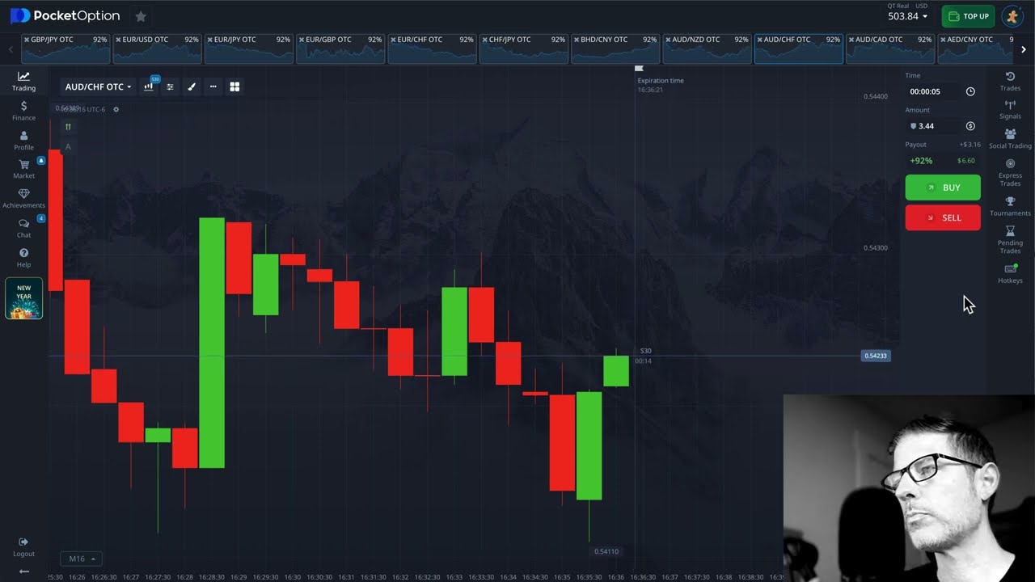
Task: Click the PocketOption logo
Action: [x=65, y=15]
